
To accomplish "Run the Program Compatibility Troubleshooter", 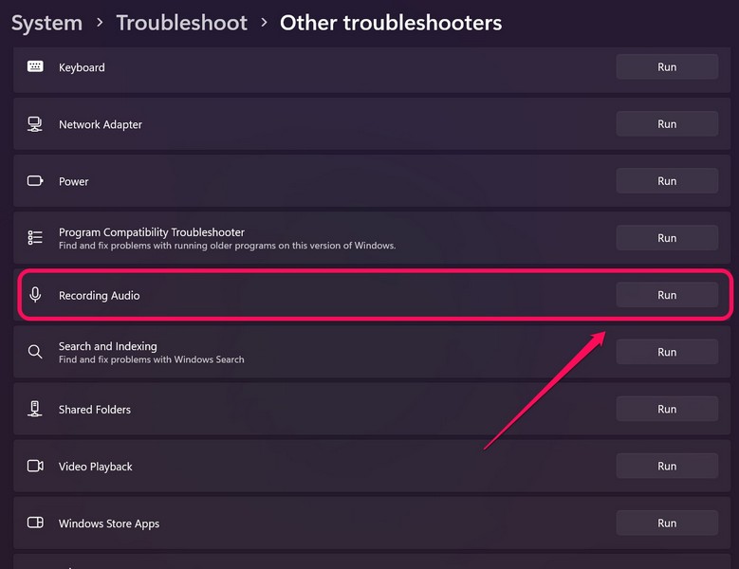I will pyautogui.click(x=667, y=238).
